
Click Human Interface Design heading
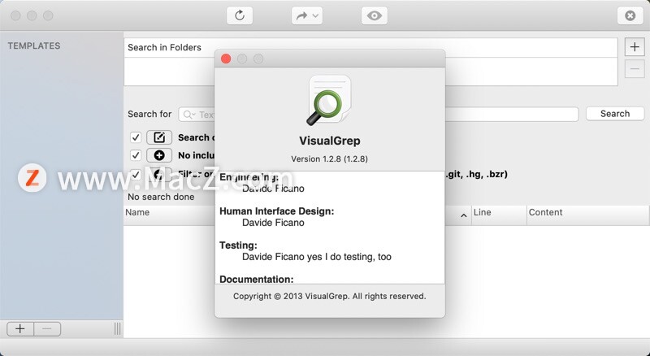click(x=276, y=211)
